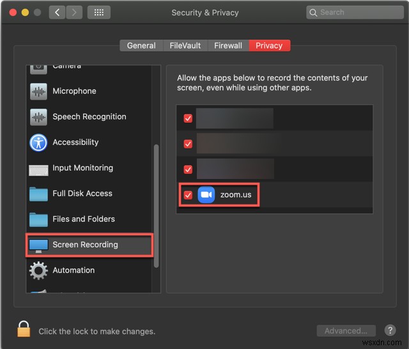Select Screen Recording in the sidebar list
Screen dimensions: 409x349
(89, 245)
